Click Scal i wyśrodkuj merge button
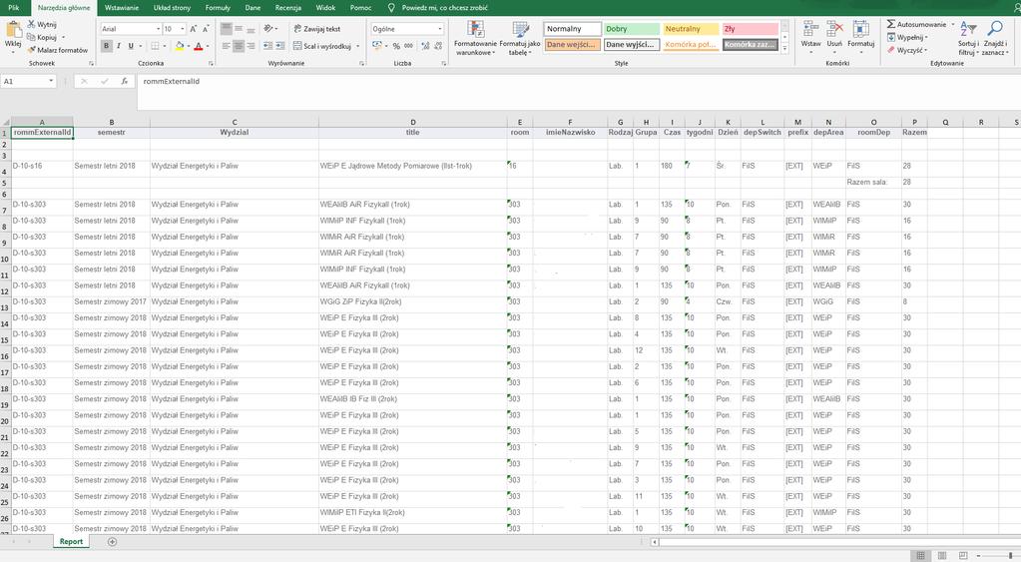The image size is (1021, 562). pyautogui.click(x=322, y=46)
